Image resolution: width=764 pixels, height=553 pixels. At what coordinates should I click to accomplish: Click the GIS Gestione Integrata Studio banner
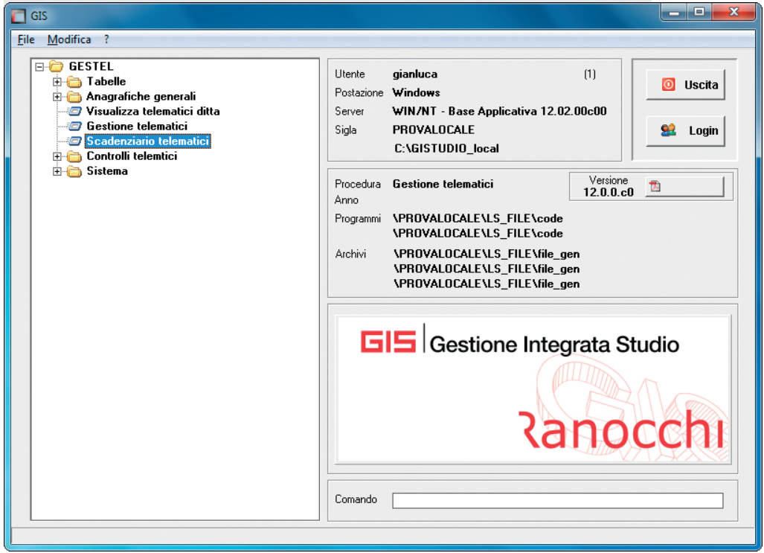click(x=534, y=389)
